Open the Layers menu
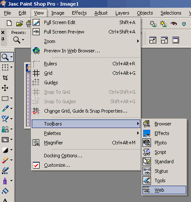The height and width of the screenshot is (202, 191). pos(122,13)
